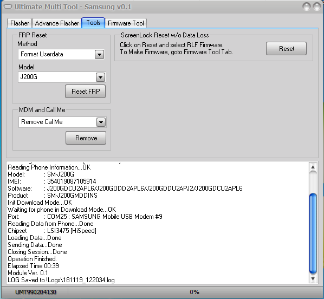Select the Tools tab
324x299 pixels.
click(x=93, y=23)
